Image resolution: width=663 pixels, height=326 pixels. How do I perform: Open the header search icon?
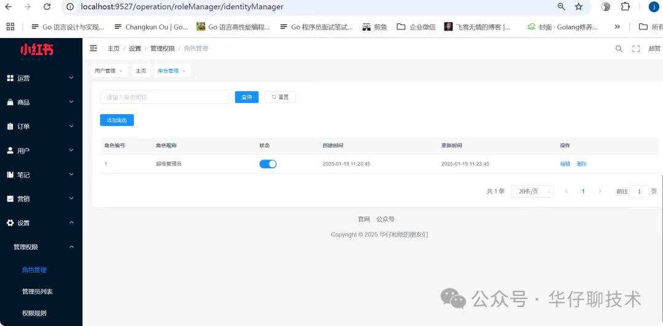(619, 49)
